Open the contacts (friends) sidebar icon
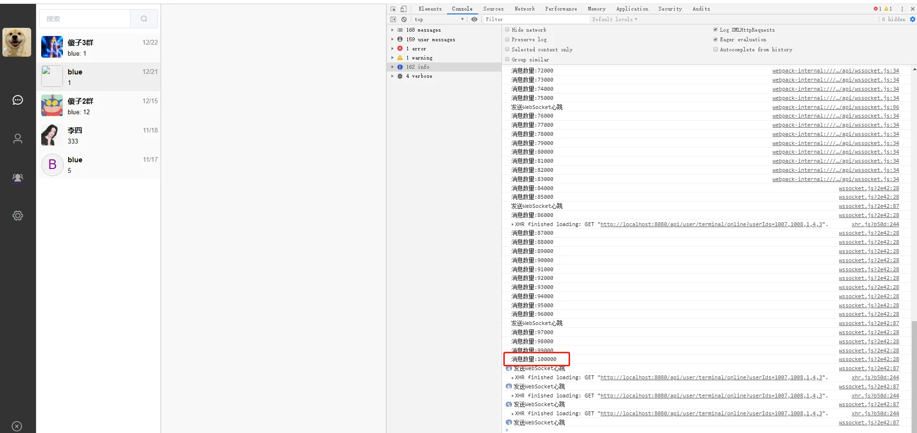 pyautogui.click(x=18, y=139)
